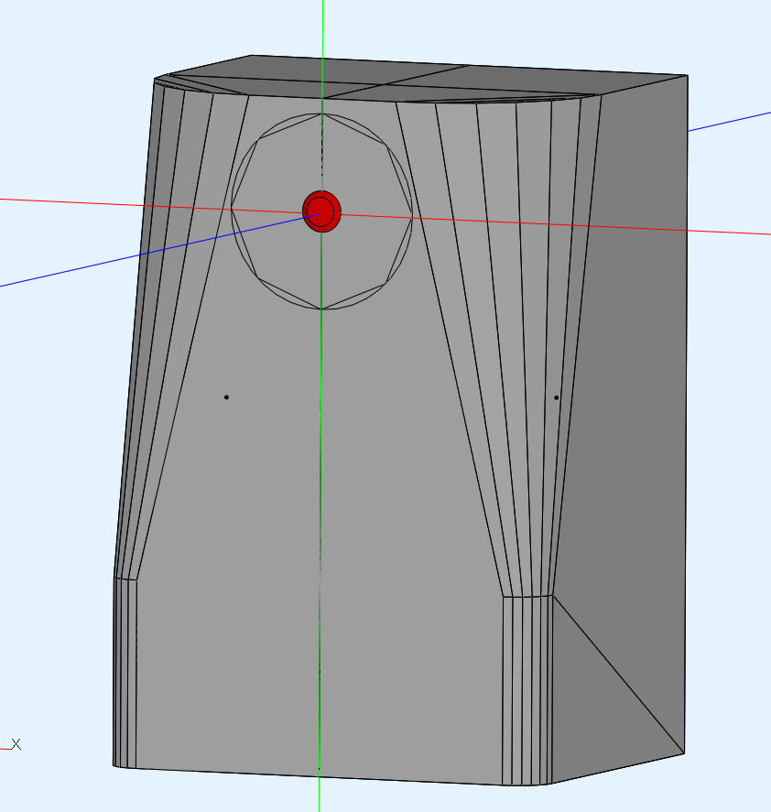771x812 pixels.
Task: Select the bottom-right corner vertex of the model
Action: [x=684, y=753]
